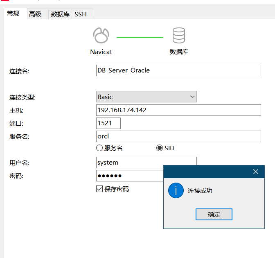Click the database cylinder icon
Screen dimensions: 275x258
click(179, 36)
